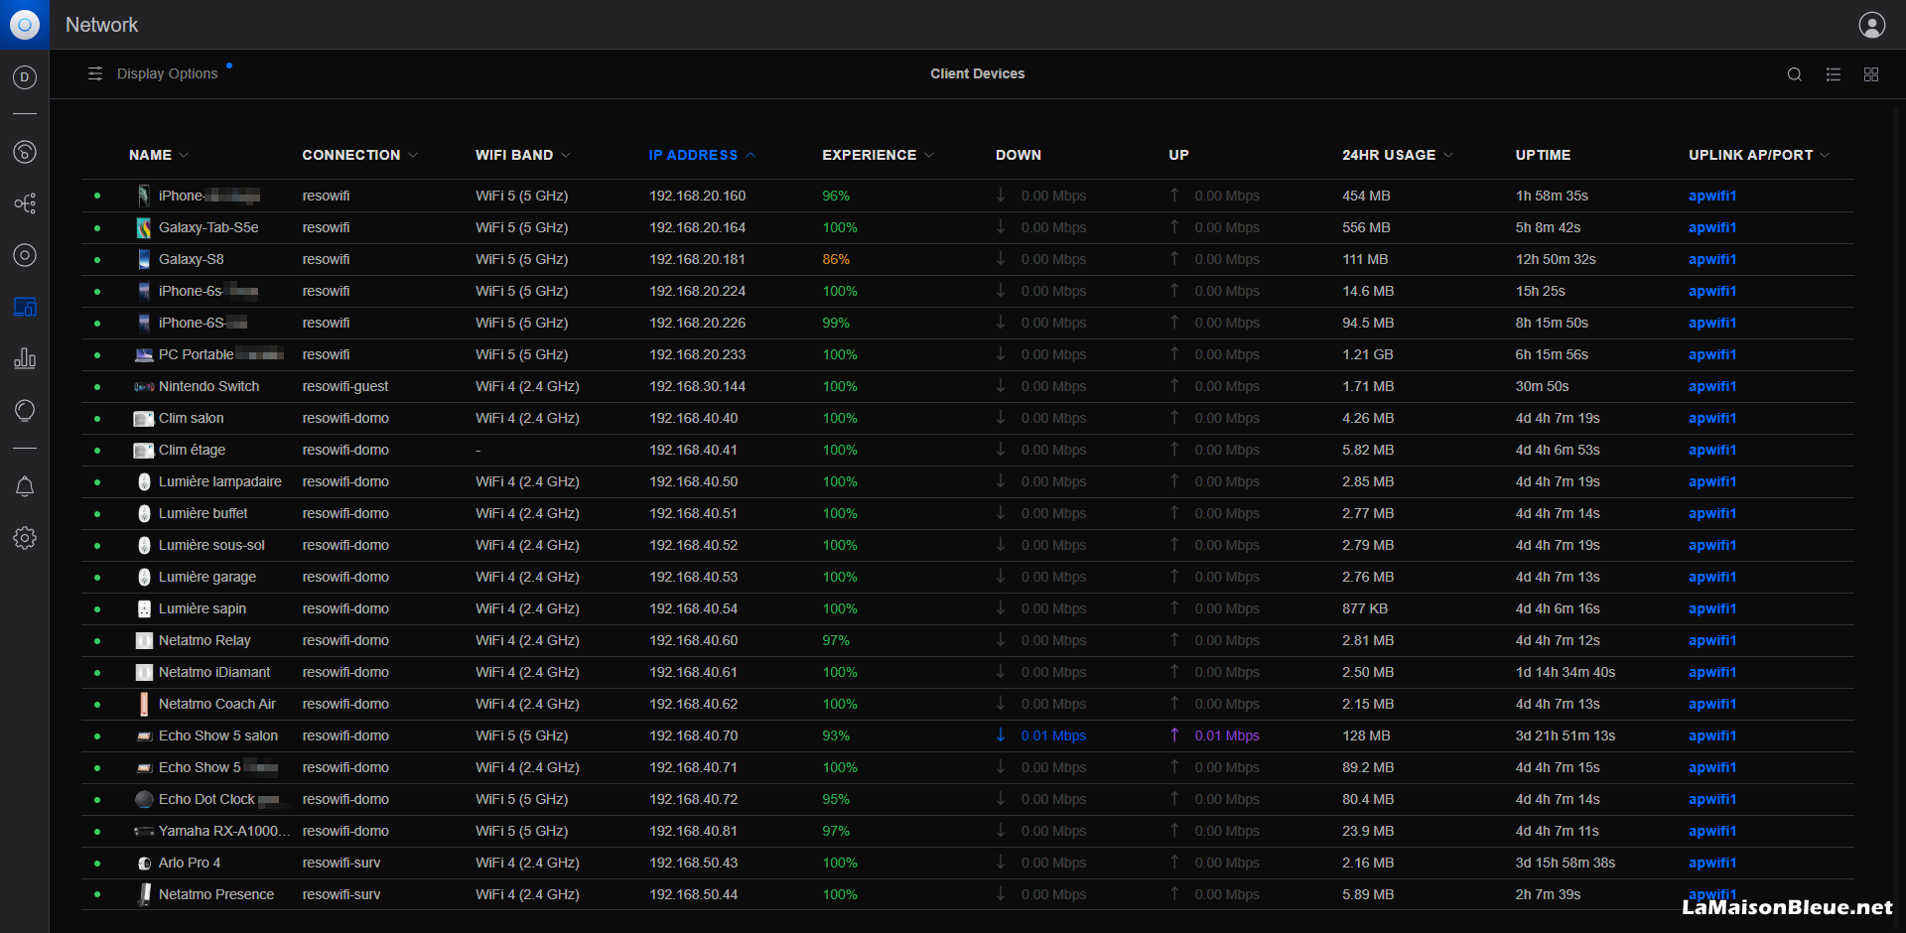Open EXPERIENCE column chevron

(929, 155)
